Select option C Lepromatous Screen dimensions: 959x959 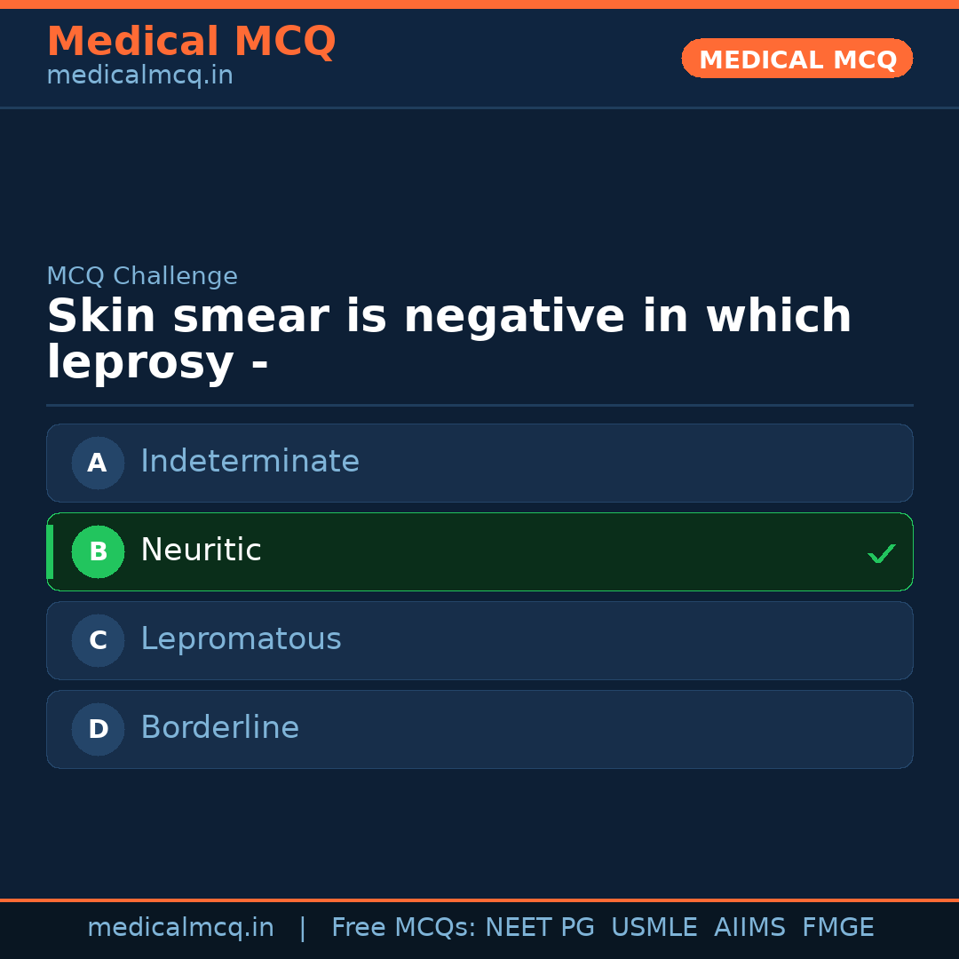click(x=479, y=640)
